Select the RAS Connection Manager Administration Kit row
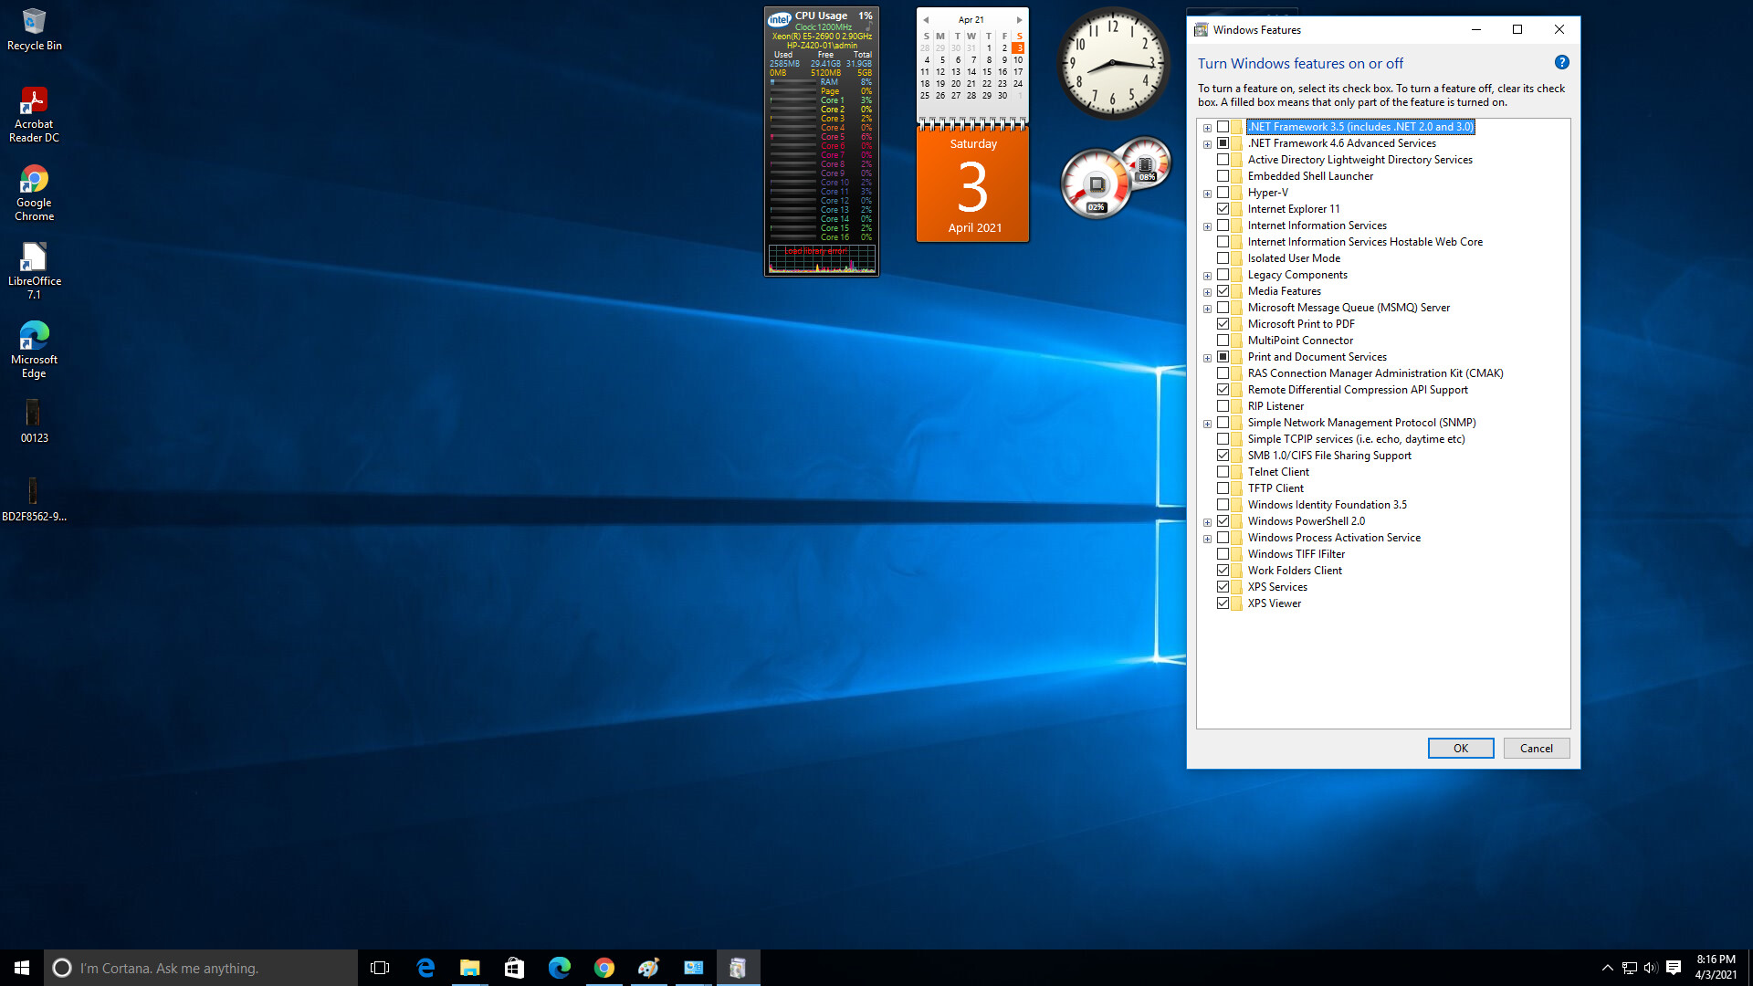 pos(1375,373)
